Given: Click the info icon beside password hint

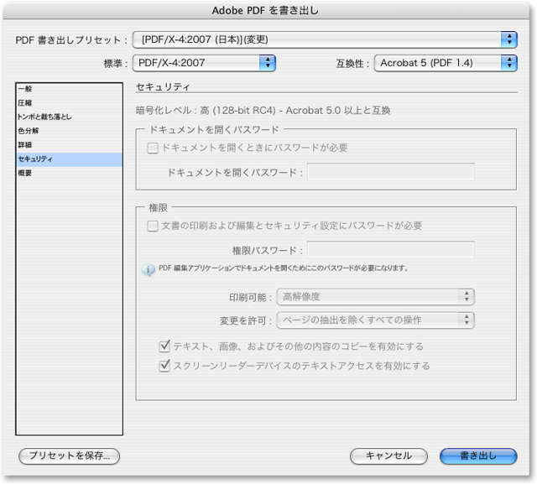Looking at the screenshot, I should 149,270.
